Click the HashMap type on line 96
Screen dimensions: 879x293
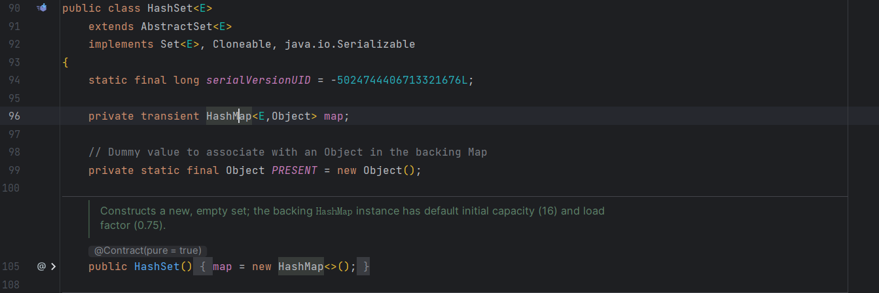(x=228, y=116)
